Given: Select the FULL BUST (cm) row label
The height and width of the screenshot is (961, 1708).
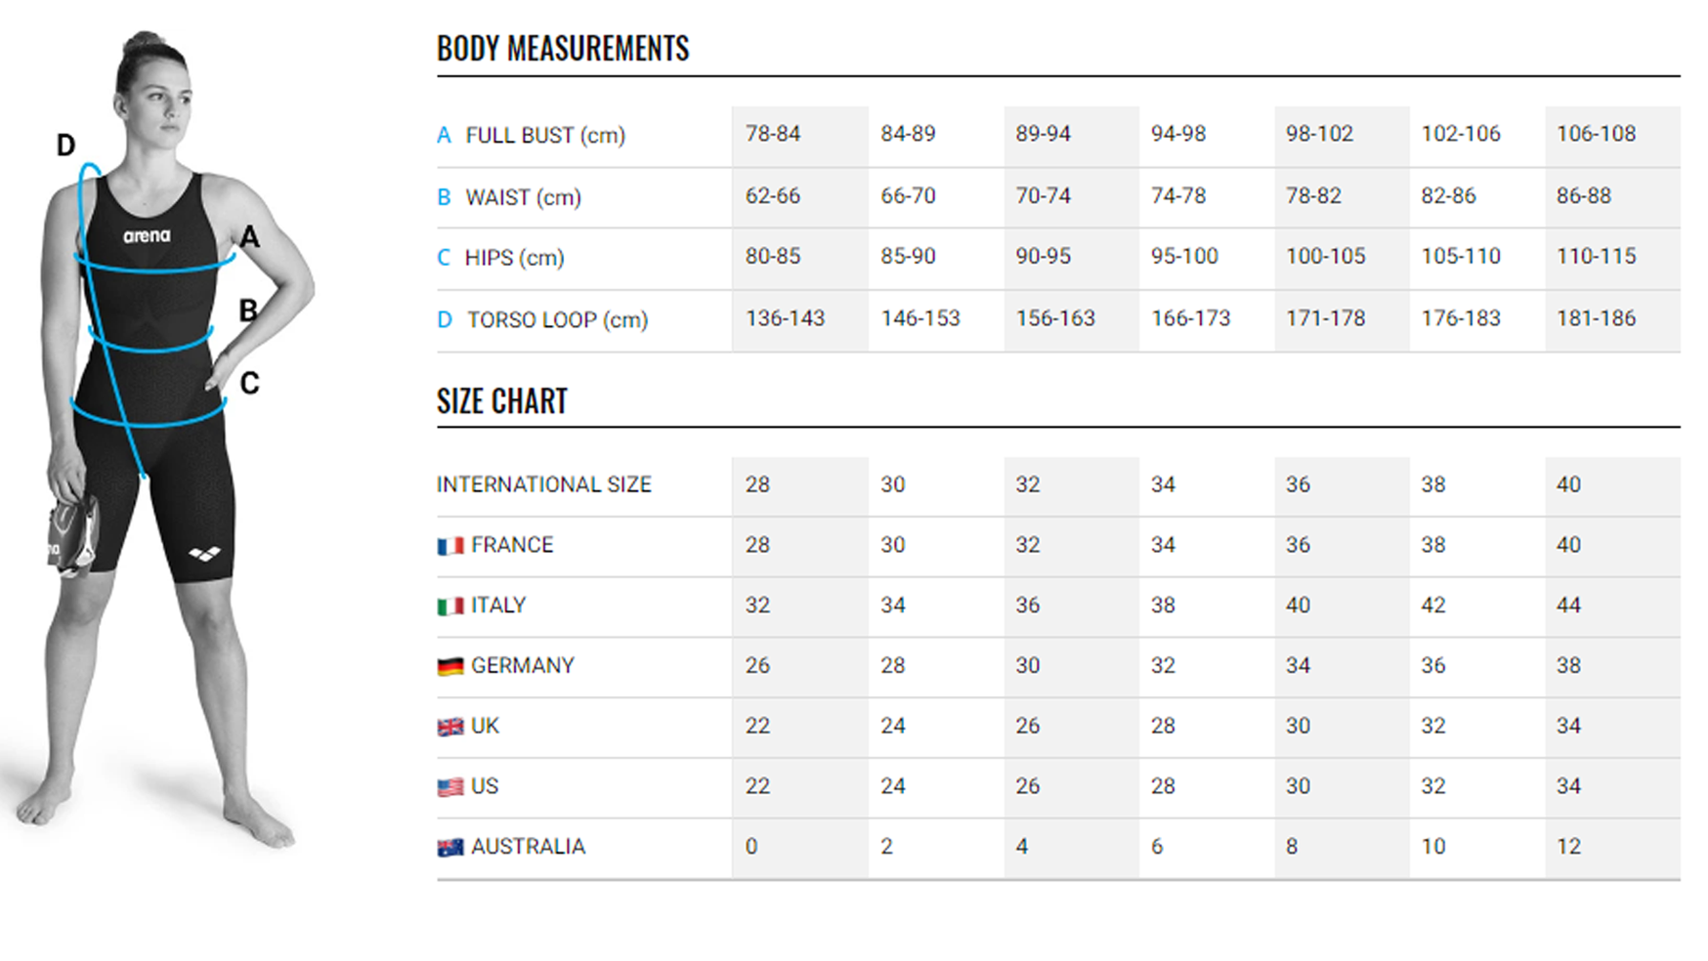Looking at the screenshot, I should tap(545, 136).
